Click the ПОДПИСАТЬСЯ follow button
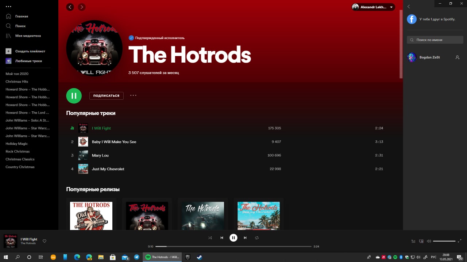The height and width of the screenshot is (262, 467). coord(106,96)
